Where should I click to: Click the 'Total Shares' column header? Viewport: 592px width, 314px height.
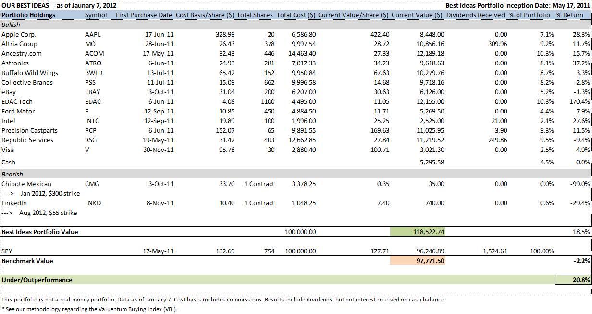tap(255, 15)
